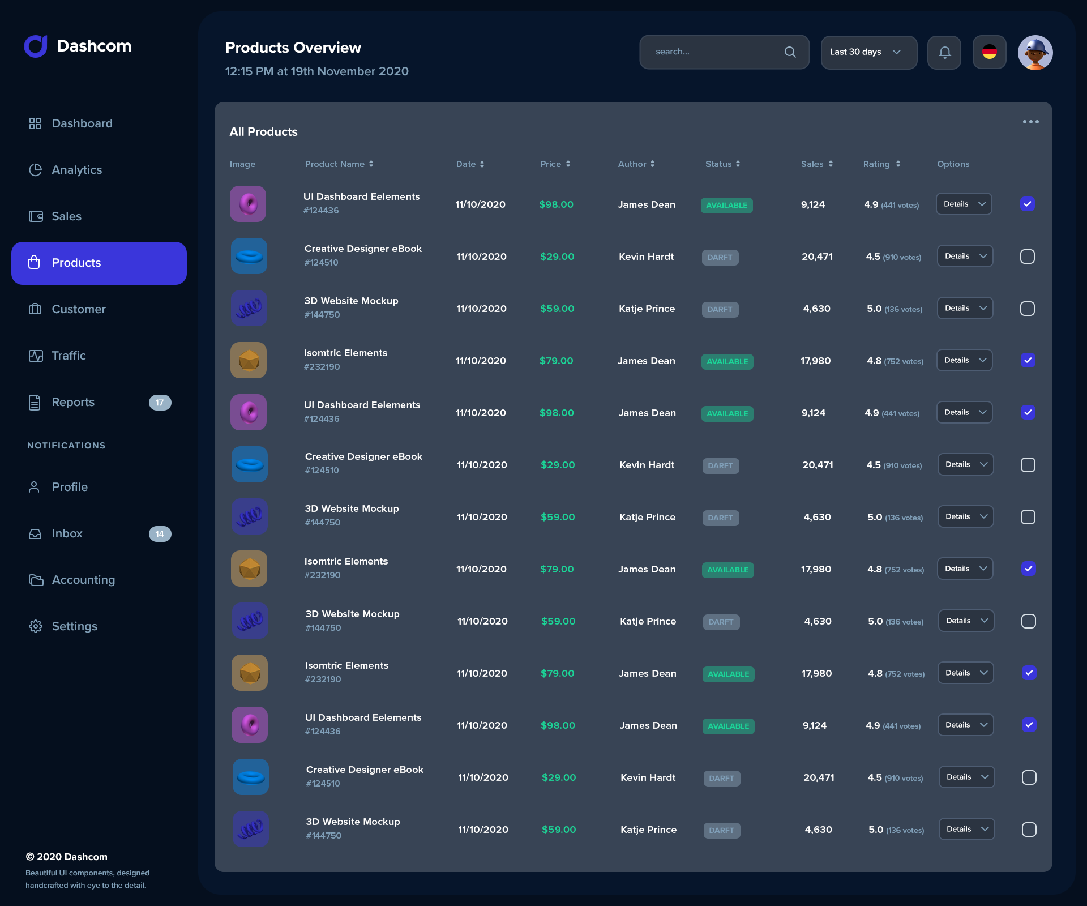Uncheck the selected UI Dashboard Eelements row checkbox
The width and height of the screenshot is (1087, 906).
coord(1029,204)
